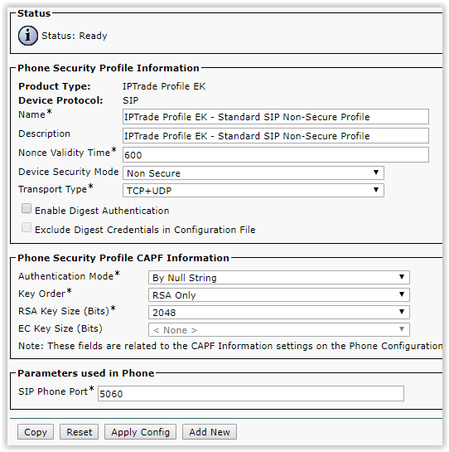Open Device Security Mode dropdown

[253, 173]
